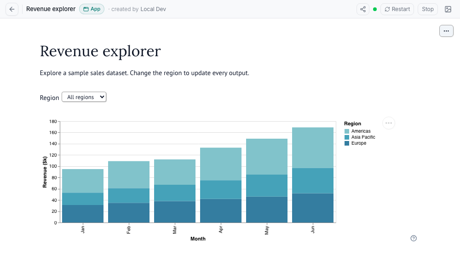This screenshot has height=258, width=460.
Task: Click the help question mark icon
Action: [414, 238]
